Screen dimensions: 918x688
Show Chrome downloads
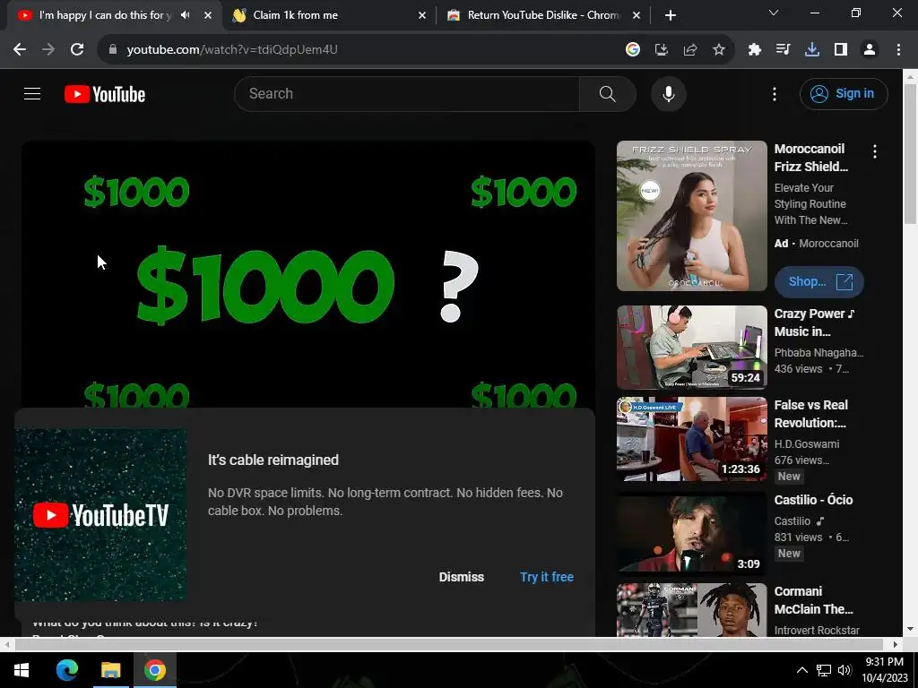point(811,50)
